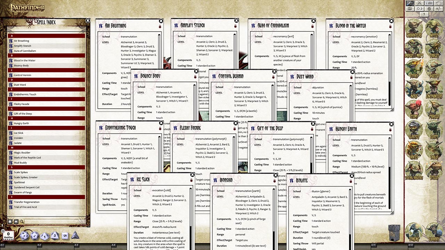Pick the d4 die

pos(75,235)
